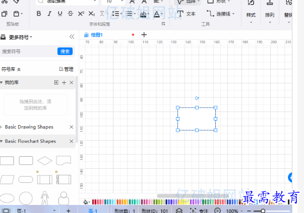Select the user bust shape

tap(64, 198)
